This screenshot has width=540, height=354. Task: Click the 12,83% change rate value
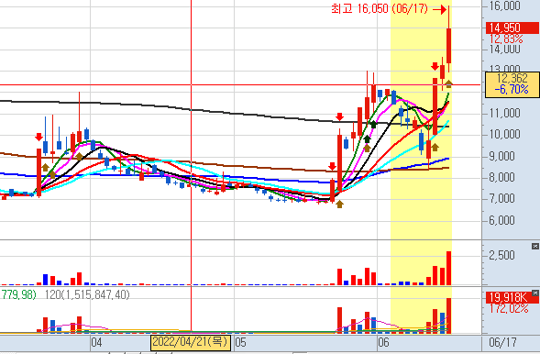506,39
